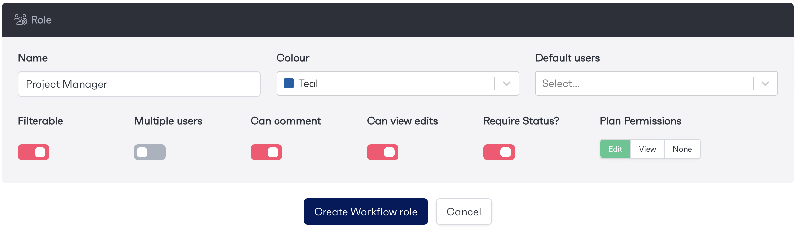797x229 pixels.
Task: Set Plan Permissions to None
Action: [682, 149]
